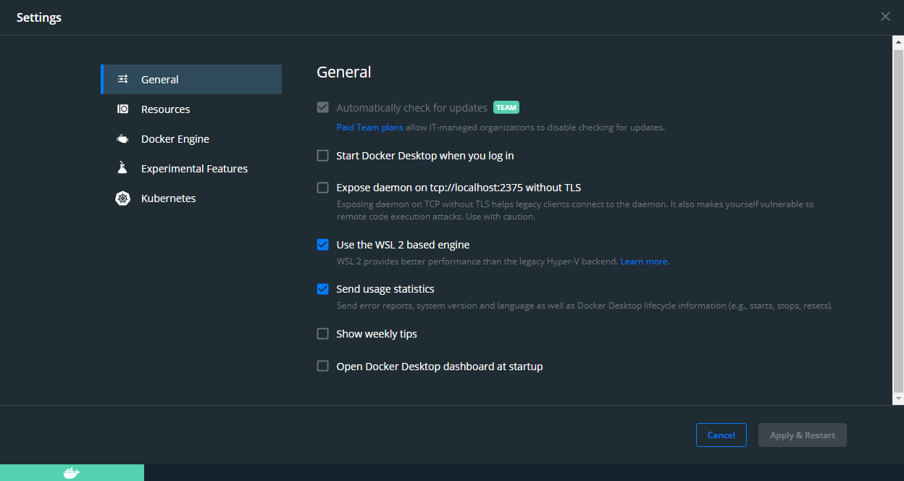This screenshot has width=904, height=481.
Task: Toggle Automatically check for updates checkbox
Action: click(x=323, y=108)
